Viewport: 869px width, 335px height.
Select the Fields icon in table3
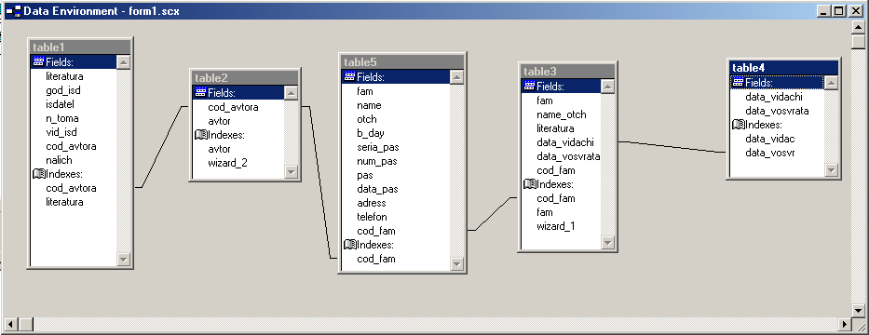click(529, 86)
